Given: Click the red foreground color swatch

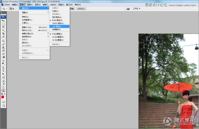Looking at the screenshot, I should point(3,97).
